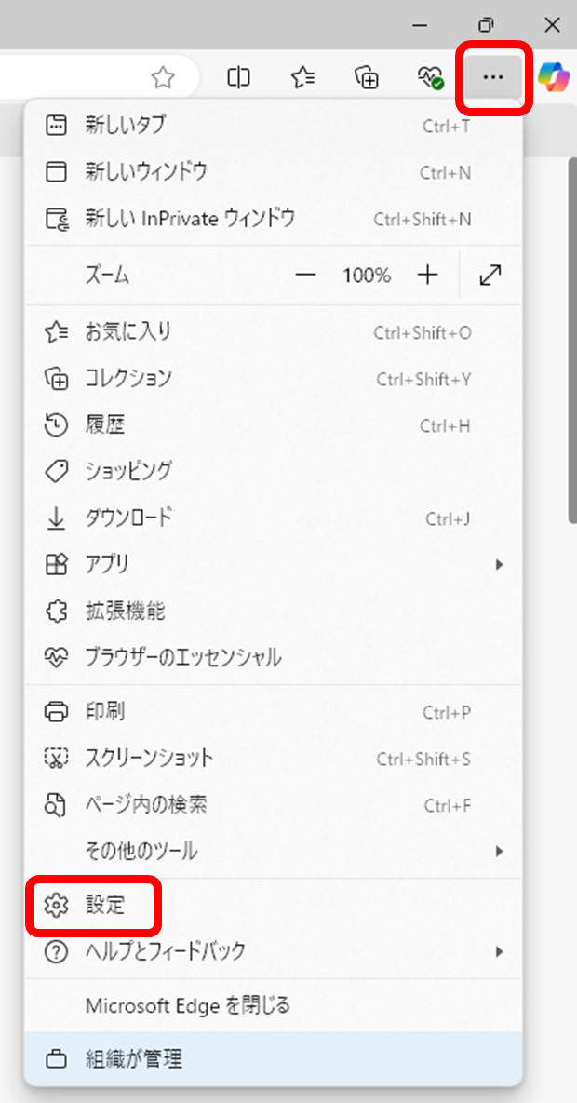577x1103 pixels.
Task: Increase zoom with the plus button
Action: click(x=428, y=275)
